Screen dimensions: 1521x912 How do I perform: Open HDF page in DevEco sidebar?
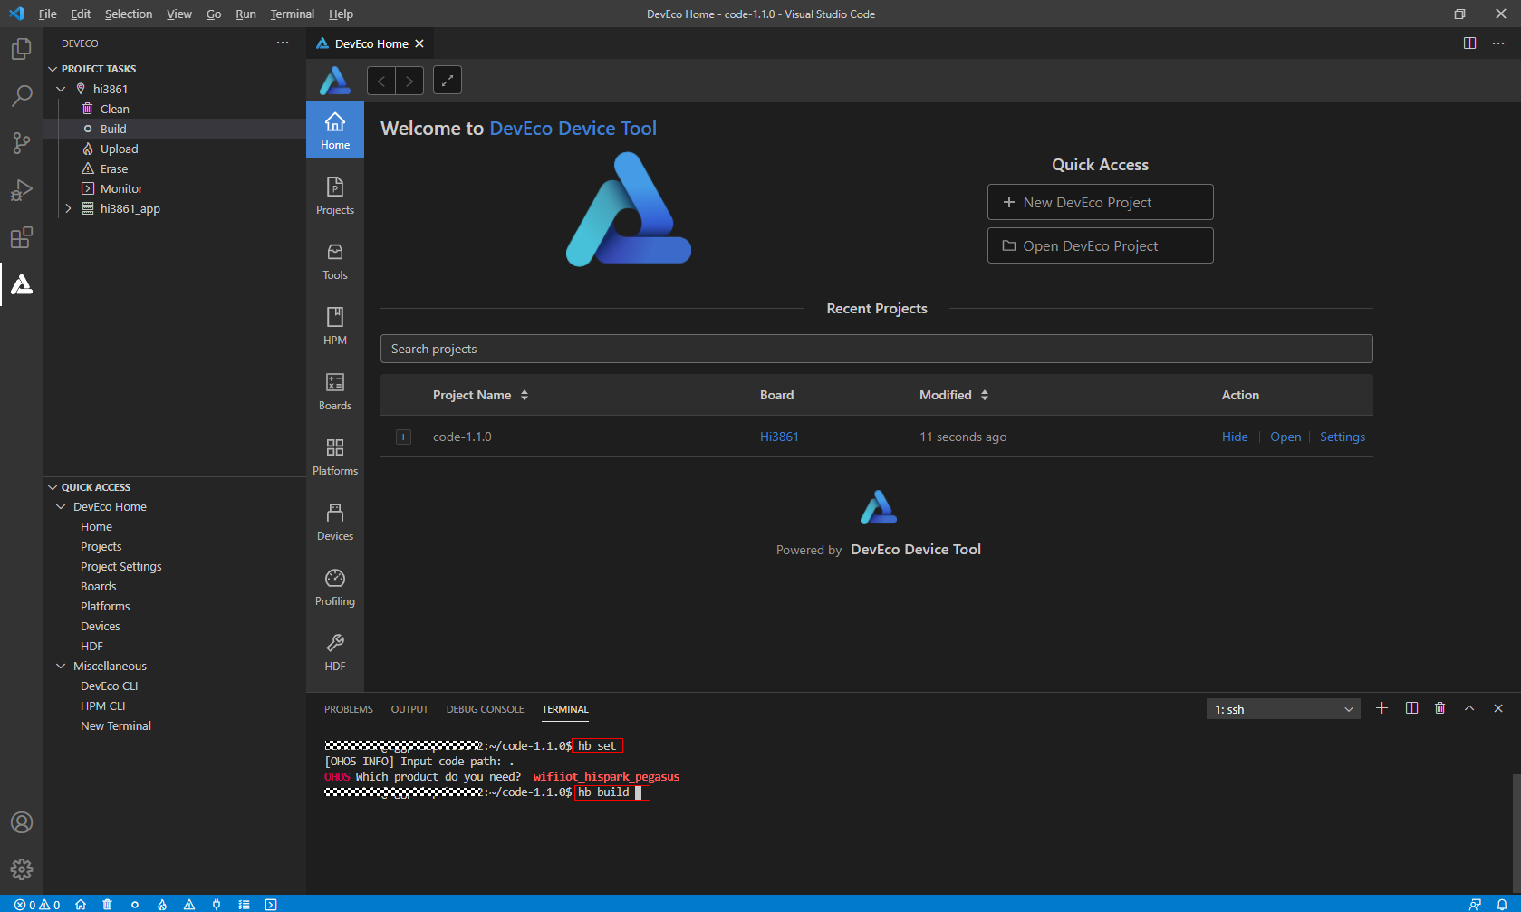[335, 652]
